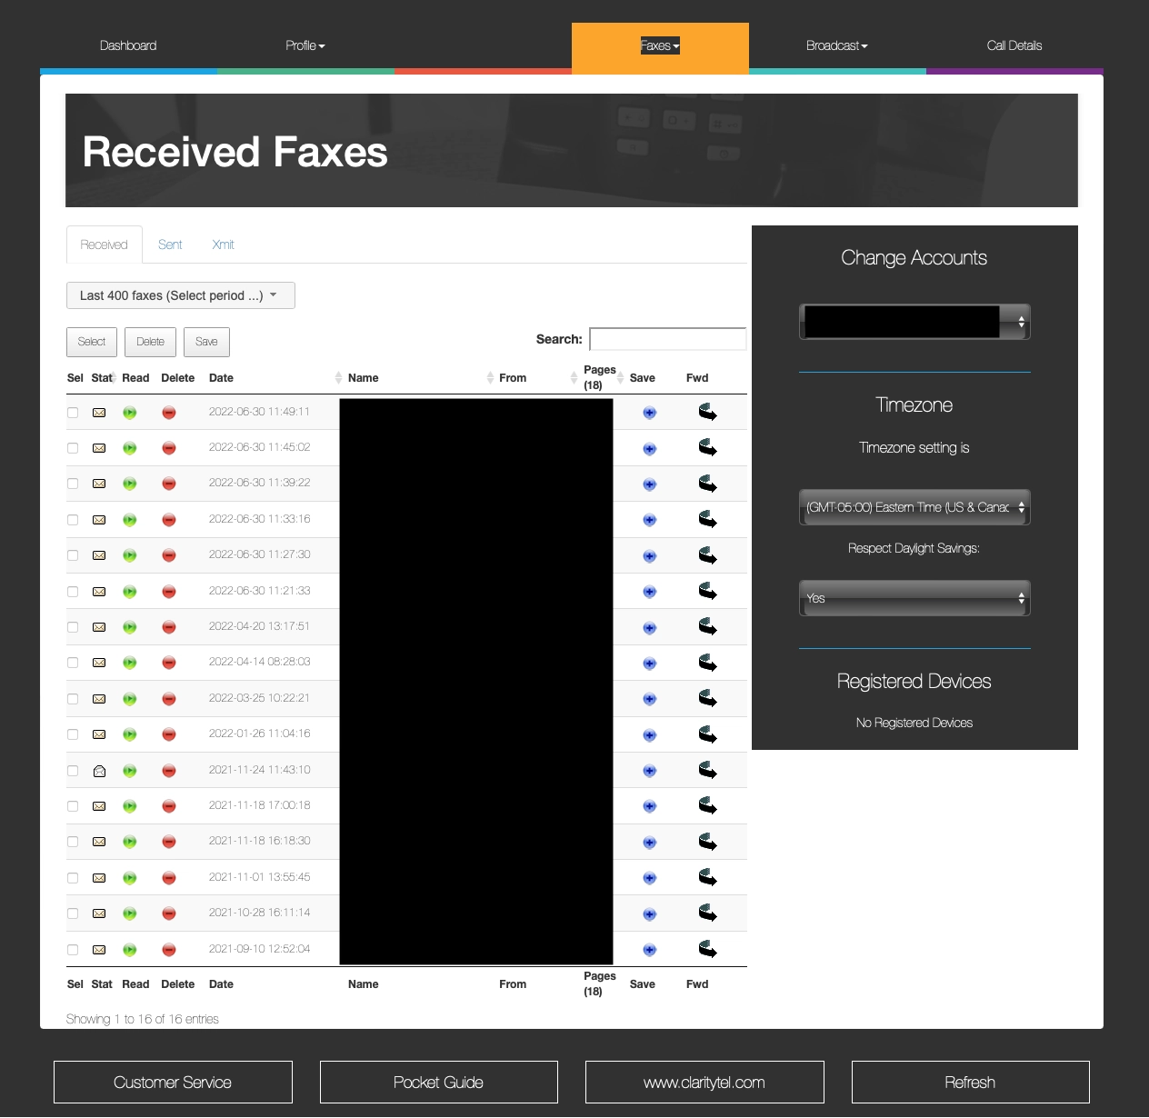The width and height of the screenshot is (1149, 1118).
Task: Read the fax dated 2021-10-28 16:11:14
Action: coord(130,913)
